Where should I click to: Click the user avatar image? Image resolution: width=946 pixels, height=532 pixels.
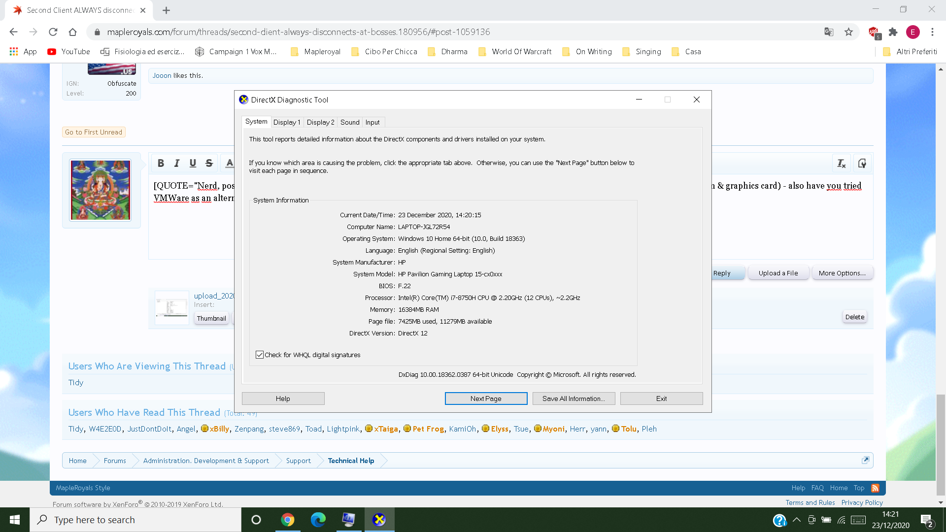101,190
